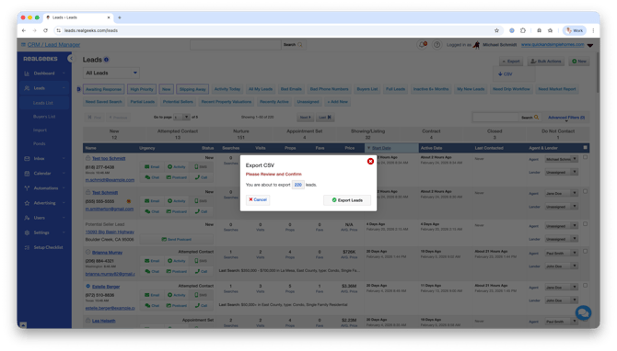Viewport: 617px width, 351px height.
Task: Open Users in the sidebar
Action: tap(44, 218)
